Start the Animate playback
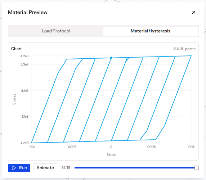 coord(45,168)
